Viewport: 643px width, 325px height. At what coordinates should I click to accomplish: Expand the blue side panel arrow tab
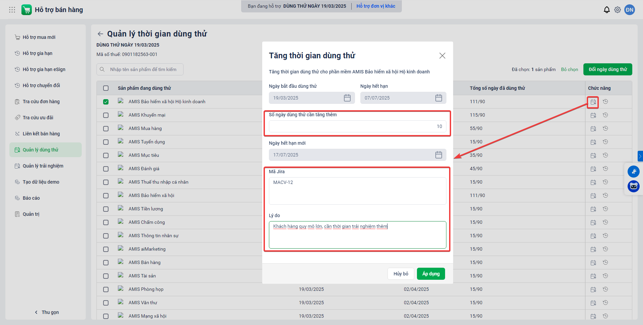(640, 156)
